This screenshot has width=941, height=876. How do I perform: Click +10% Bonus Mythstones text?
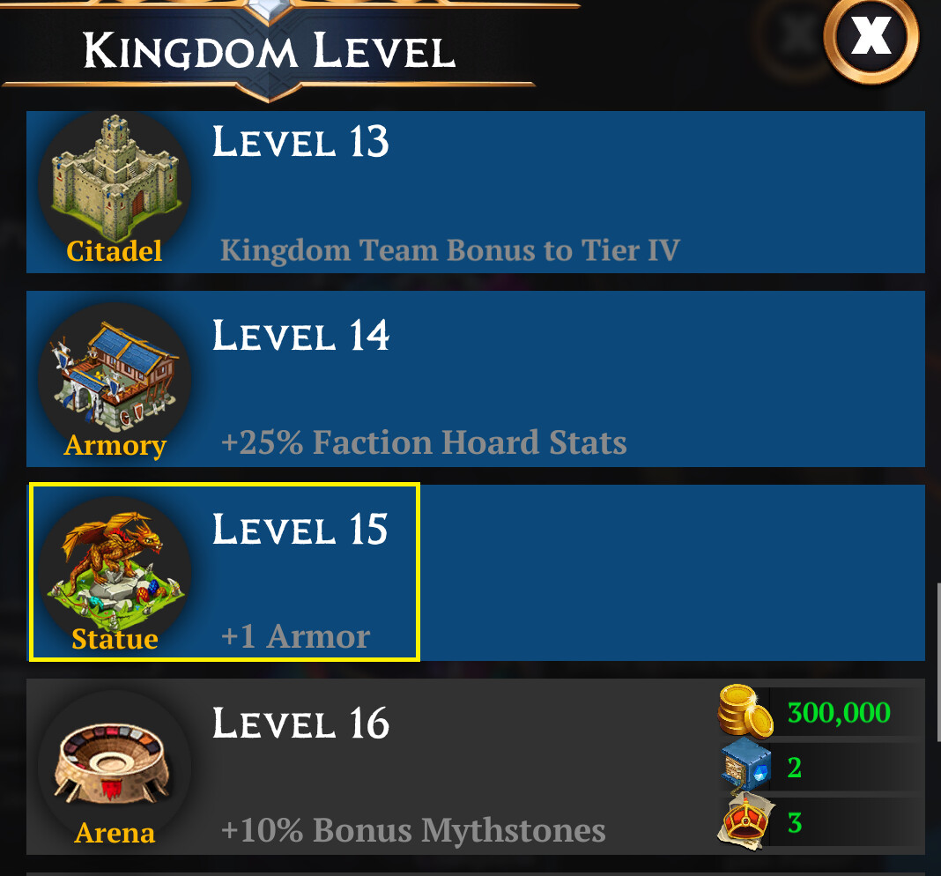pos(413,830)
